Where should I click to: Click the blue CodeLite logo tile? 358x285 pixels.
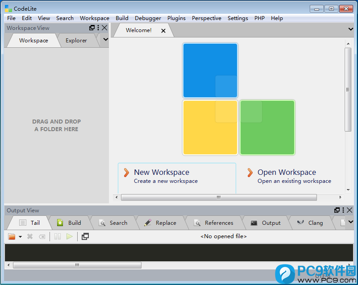[x=210, y=70]
